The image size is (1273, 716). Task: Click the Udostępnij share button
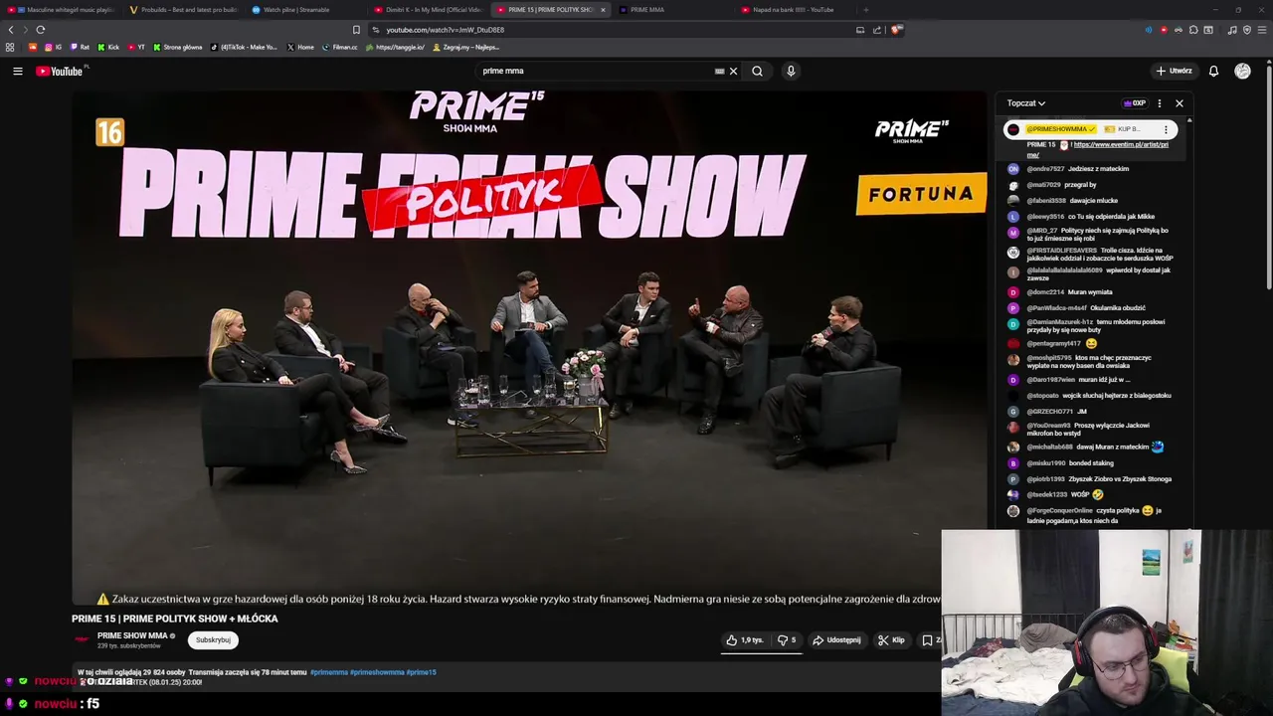pos(836,640)
